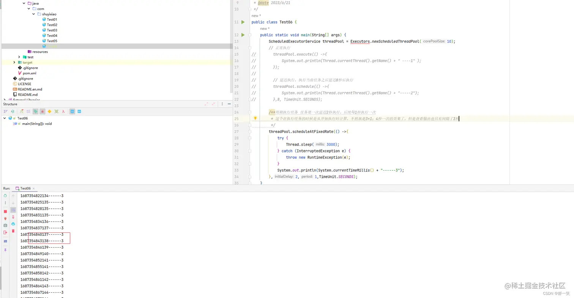Click console line 1687354822134------3

pyautogui.click(x=42, y=196)
